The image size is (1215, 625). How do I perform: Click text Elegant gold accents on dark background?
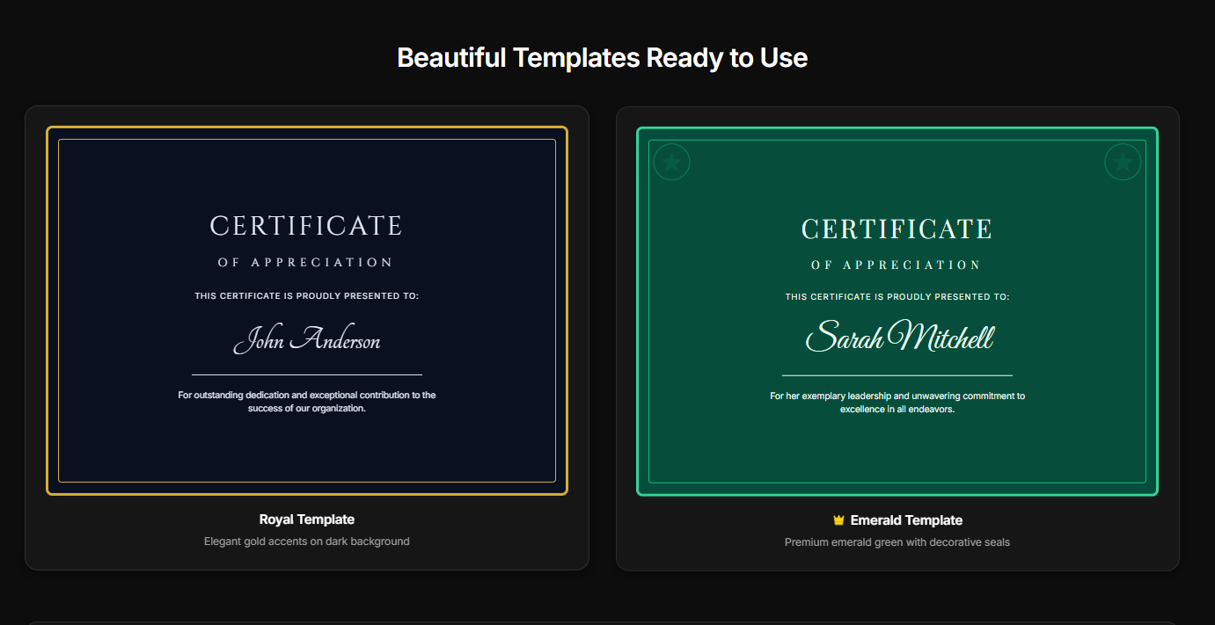pyautogui.click(x=306, y=541)
